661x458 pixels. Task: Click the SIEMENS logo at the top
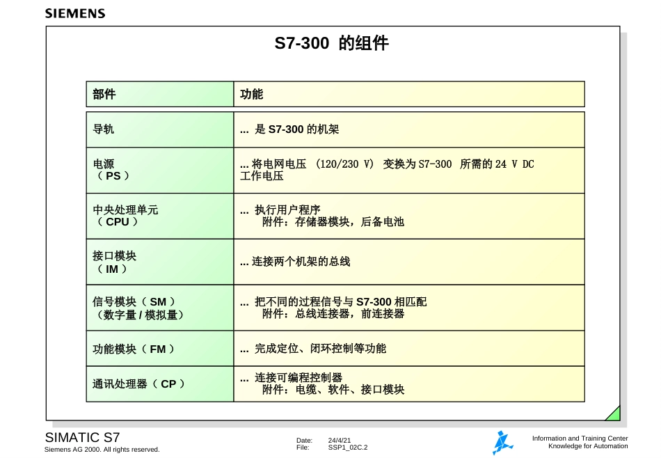(75, 13)
